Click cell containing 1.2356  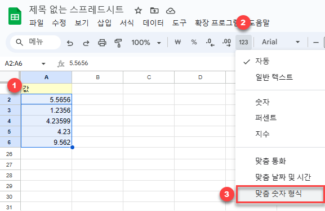click(x=46, y=110)
